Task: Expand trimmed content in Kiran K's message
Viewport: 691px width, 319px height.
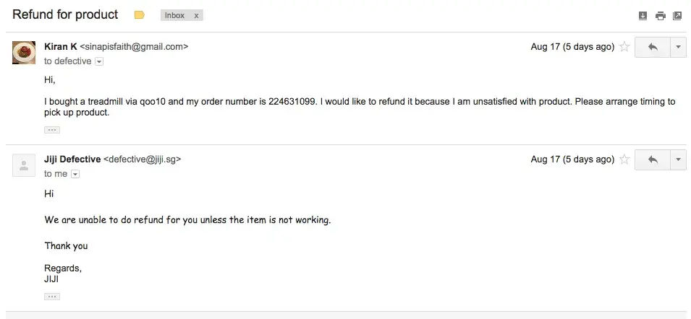Action: pos(52,130)
